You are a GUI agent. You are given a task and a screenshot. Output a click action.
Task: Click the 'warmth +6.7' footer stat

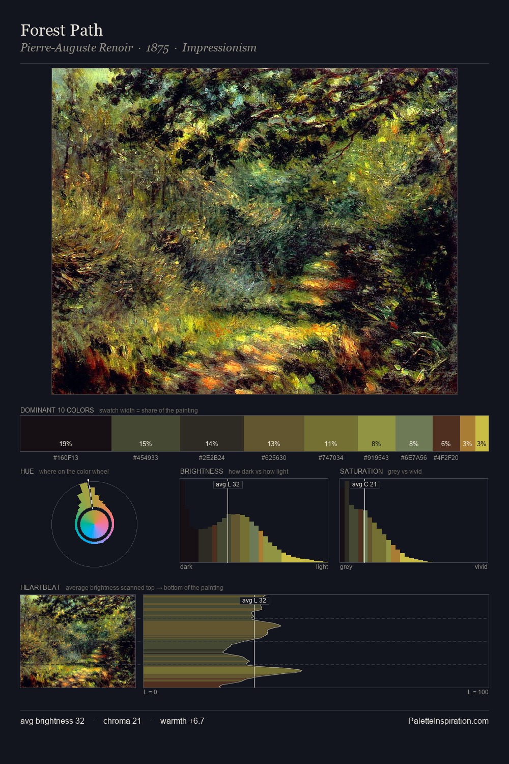182,721
